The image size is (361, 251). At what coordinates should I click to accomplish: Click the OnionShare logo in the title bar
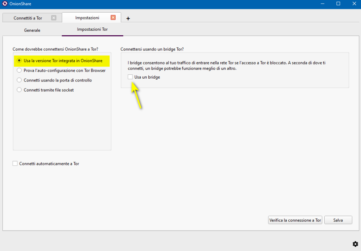click(x=5, y=4)
